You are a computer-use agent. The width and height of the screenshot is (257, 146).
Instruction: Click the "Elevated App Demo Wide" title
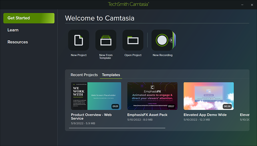click(205, 115)
